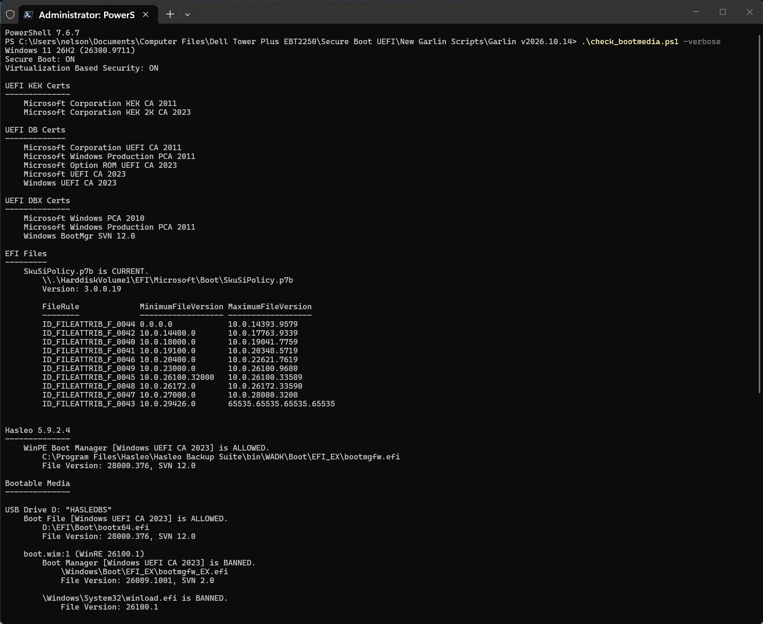763x624 pixels.
Task: Click the 'UEFI KEK Certs' heading
Action: click(38, 86)
